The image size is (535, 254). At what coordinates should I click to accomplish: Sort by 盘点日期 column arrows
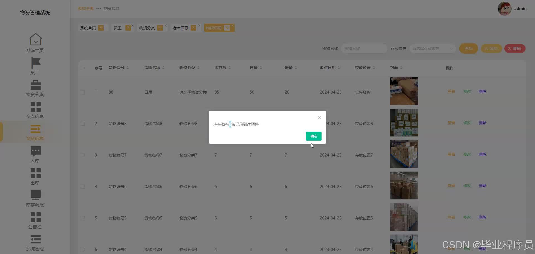click(339, 68)
